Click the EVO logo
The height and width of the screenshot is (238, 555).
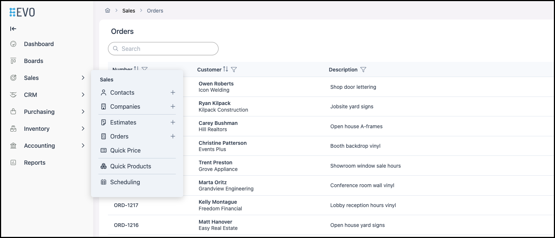click(22, 12)
